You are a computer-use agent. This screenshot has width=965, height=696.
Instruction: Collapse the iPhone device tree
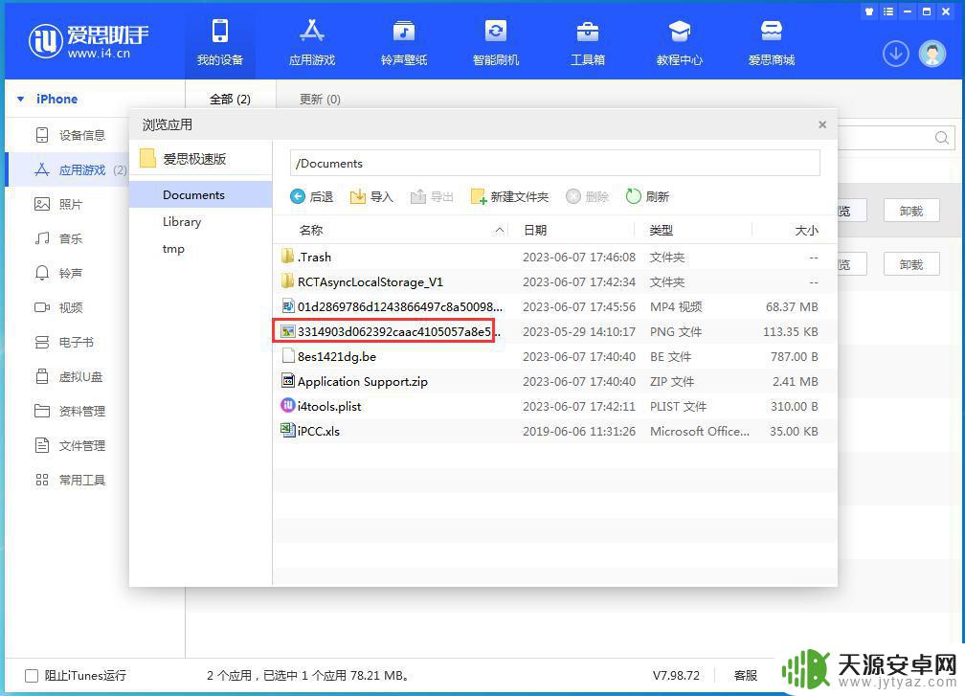point(20,99)
